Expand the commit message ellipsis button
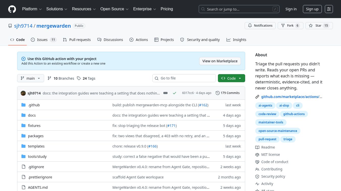341x191 pixels. click(x=165, y=93)
